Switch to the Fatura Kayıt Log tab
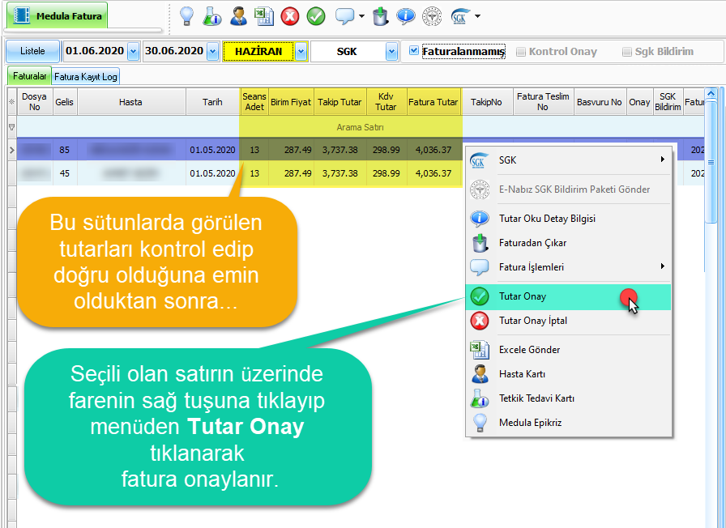The height and width of the screenshot is (528, 726). 86,77
